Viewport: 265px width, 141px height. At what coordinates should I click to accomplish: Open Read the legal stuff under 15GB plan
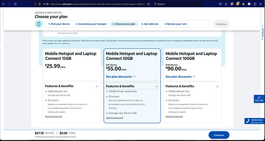point(54,117)
